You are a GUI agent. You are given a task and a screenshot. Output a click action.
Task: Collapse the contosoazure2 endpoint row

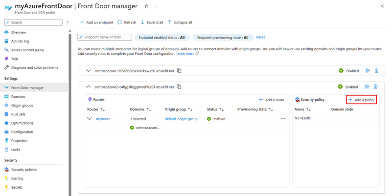click(88, 87)
